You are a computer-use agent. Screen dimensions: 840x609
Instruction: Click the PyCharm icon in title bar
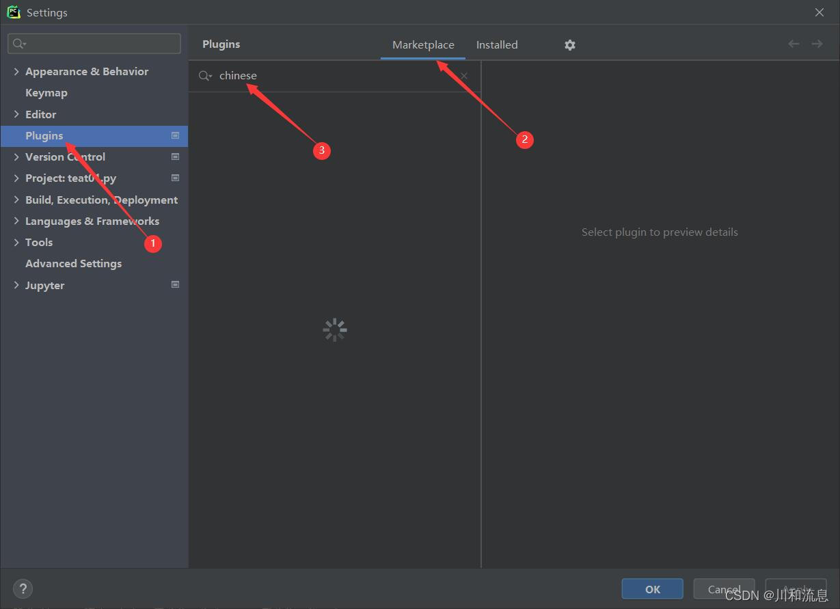click(x=14, y=12)
